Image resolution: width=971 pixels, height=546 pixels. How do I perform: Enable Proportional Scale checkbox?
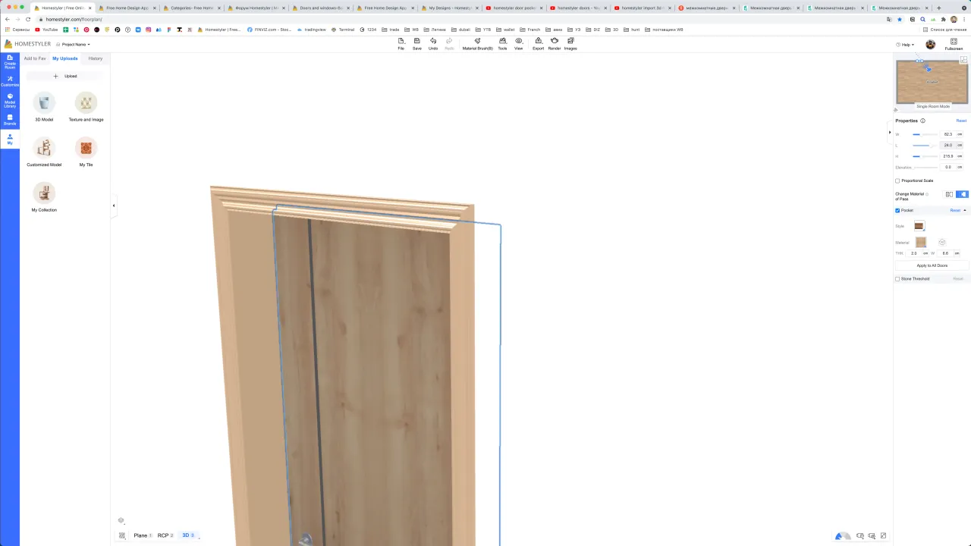point(897,180)
